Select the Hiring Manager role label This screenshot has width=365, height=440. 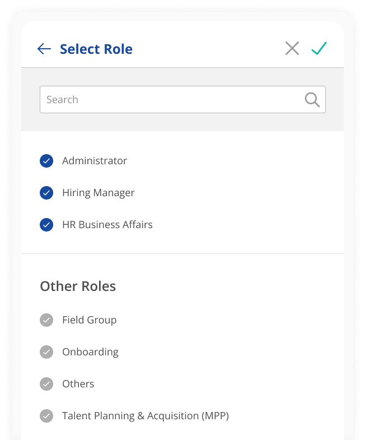tap(99, 193)
